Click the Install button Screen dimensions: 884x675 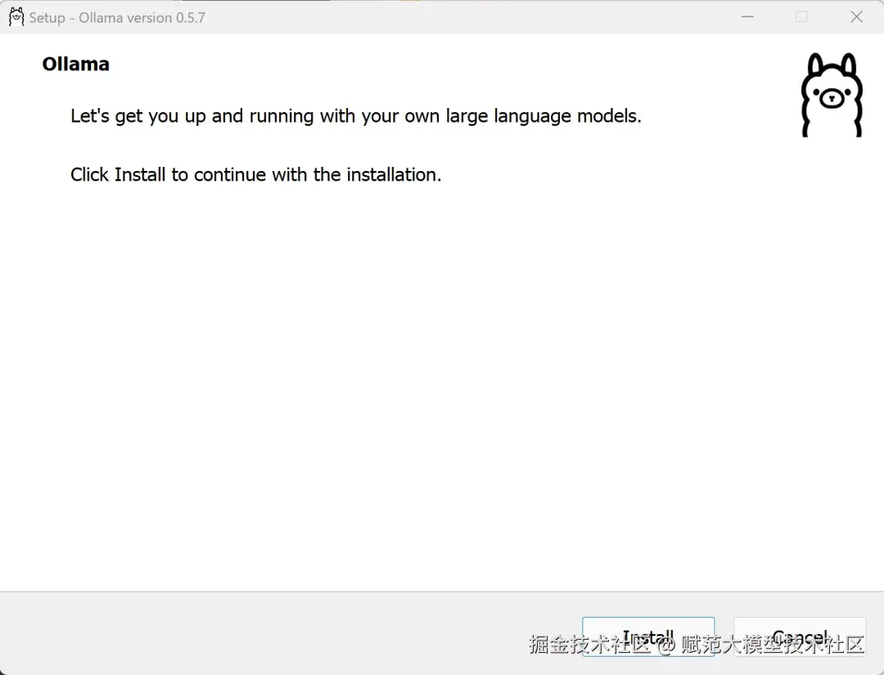648,637
